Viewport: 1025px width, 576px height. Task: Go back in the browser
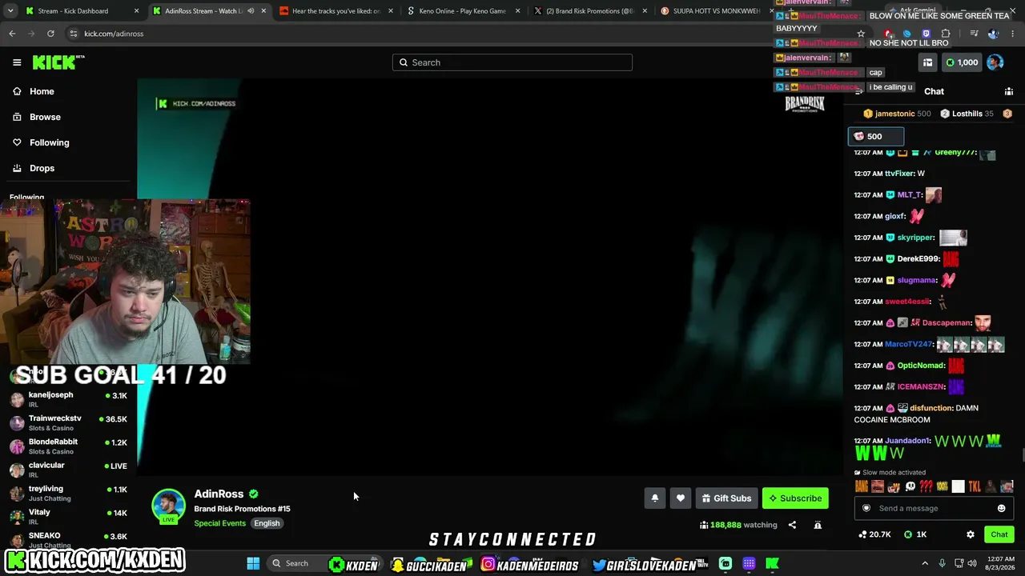(x=12, y=34)
